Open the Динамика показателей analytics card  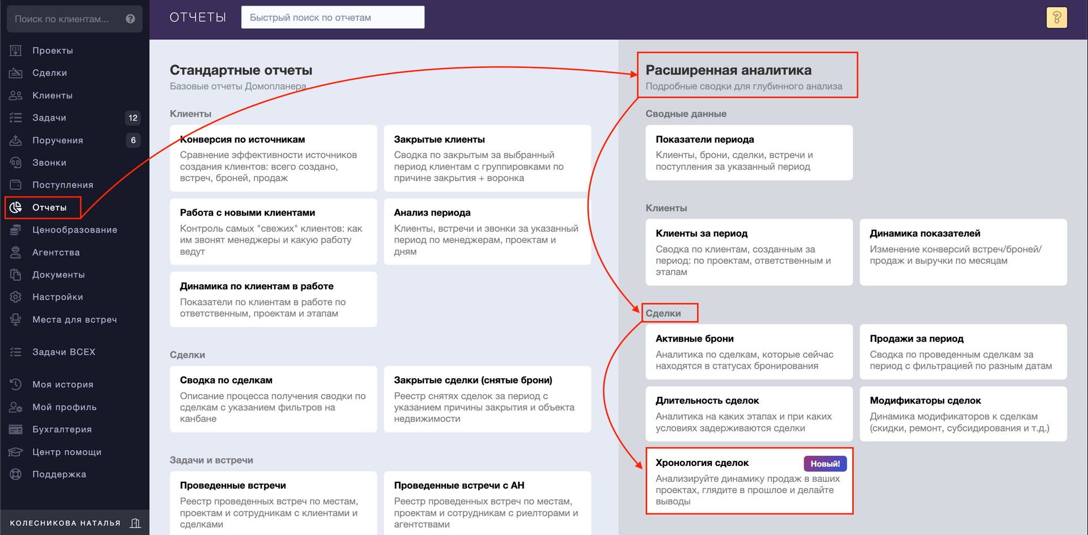click(963, 252)
